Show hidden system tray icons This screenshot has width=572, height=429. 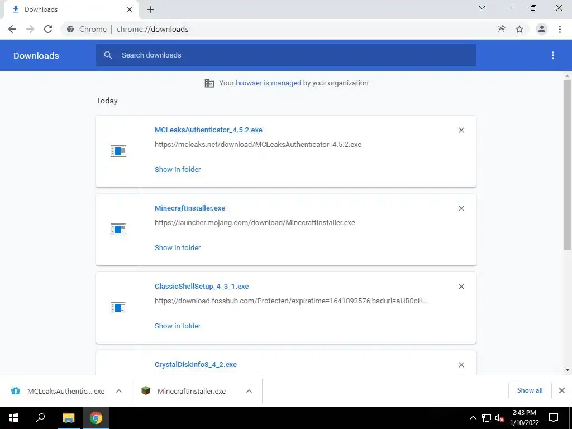(473, 418)
